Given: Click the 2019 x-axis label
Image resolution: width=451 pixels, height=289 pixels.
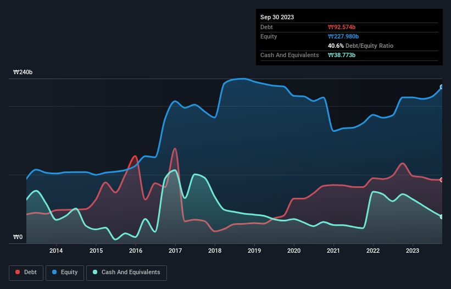Looking at the screenshot, I should click(254, 251).
